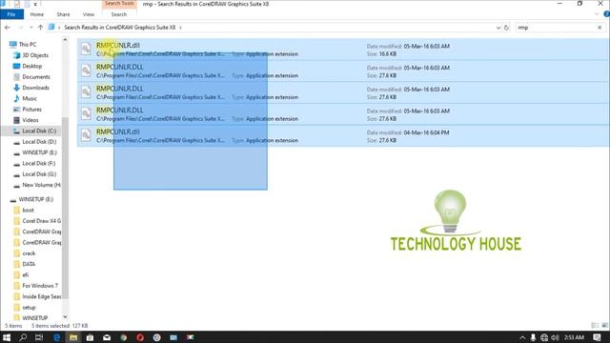Open address bar history dropdown
This screenshot has width=610, height=343.
498,28
